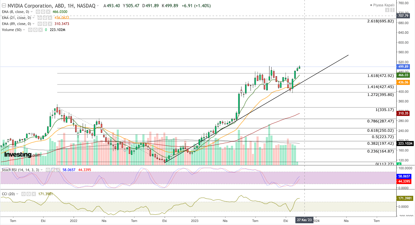Select Fibonacci level 2.618(695.82) label
Image resolution: width=415 pixels, height=225 pixels.
coord(381,21)
